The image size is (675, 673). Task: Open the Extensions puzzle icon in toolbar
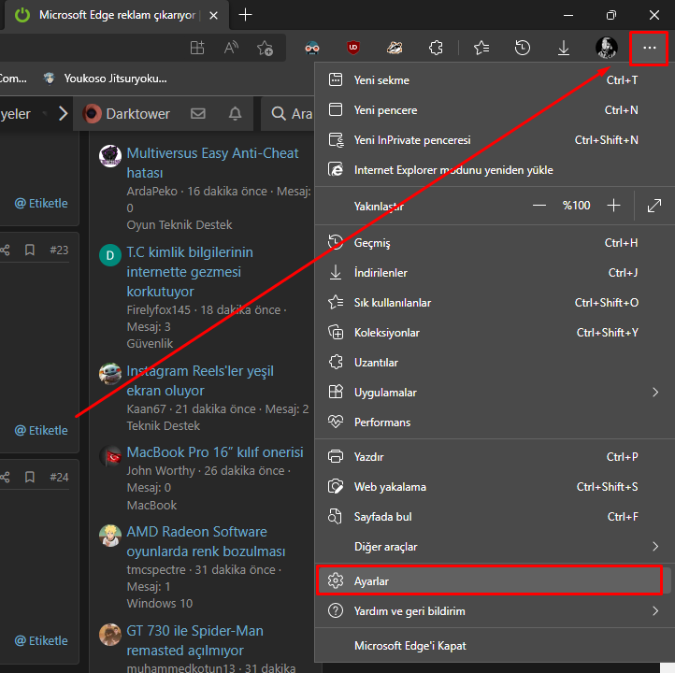pyautogui.click(x=436, y=48)
